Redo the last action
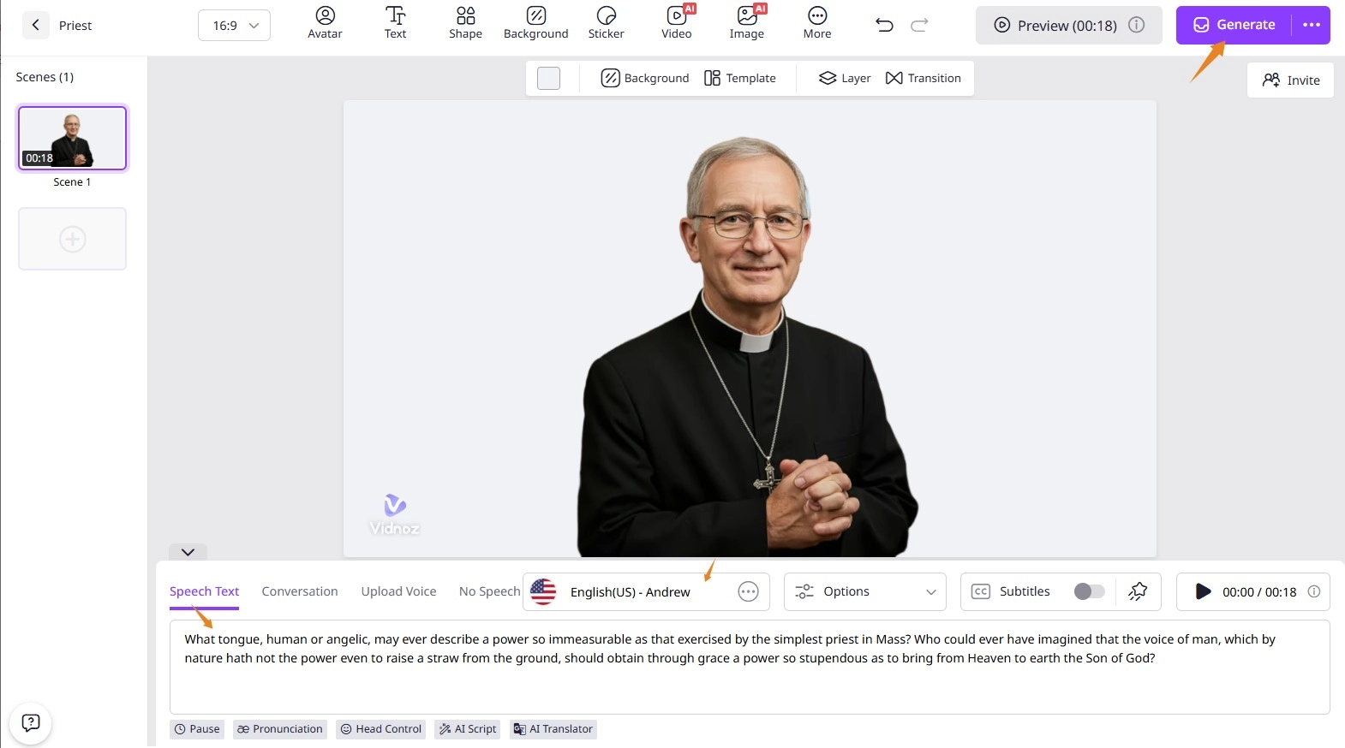This screenshot has height=748, width=1345. (919, 25)
